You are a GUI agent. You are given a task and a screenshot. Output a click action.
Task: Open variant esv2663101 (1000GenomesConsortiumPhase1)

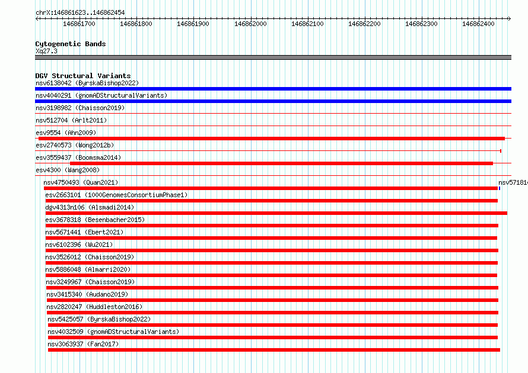pyautogui.click(x=116, y=195)
